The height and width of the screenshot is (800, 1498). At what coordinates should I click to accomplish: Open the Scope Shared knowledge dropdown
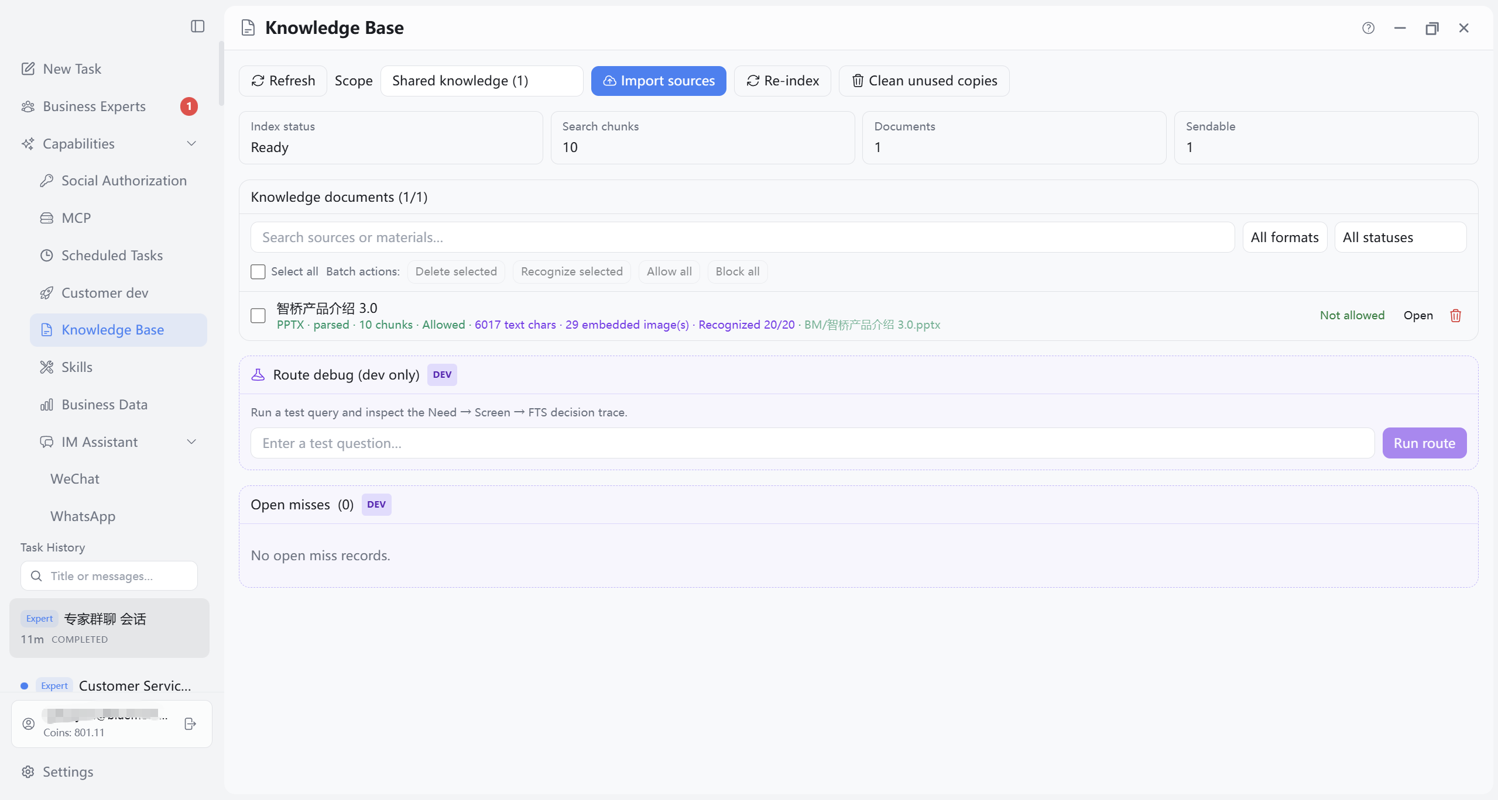tap(482, 81)
